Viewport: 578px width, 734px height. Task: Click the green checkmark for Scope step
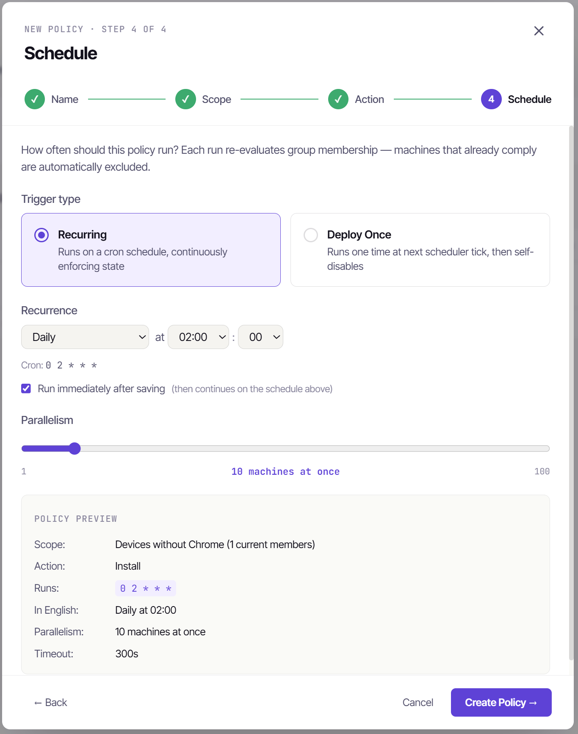point(185,100)
